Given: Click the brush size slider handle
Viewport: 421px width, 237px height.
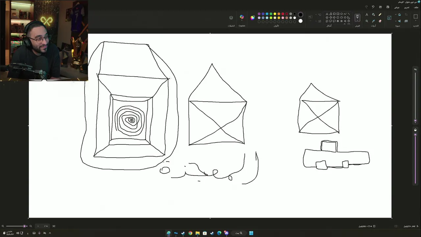Looking at the screenshot, I should [x=415, y=121].
